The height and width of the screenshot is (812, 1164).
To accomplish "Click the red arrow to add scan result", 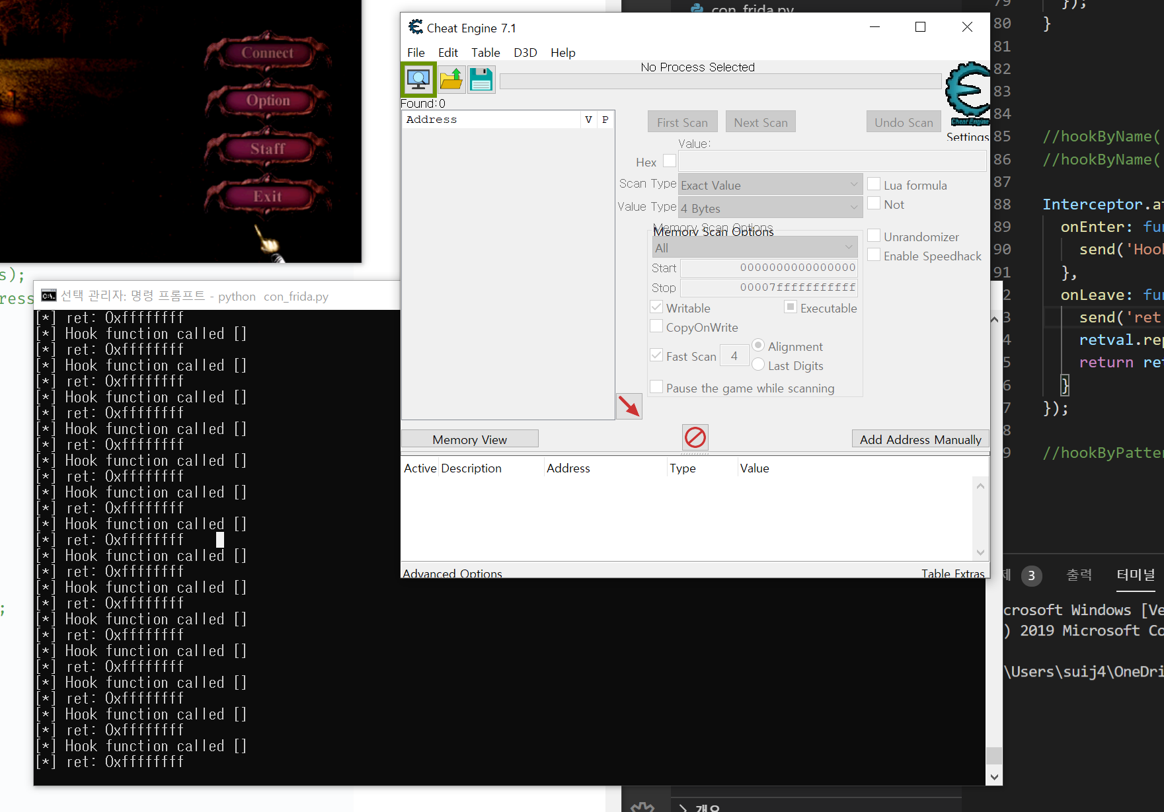I will click(x=629, y=406).
